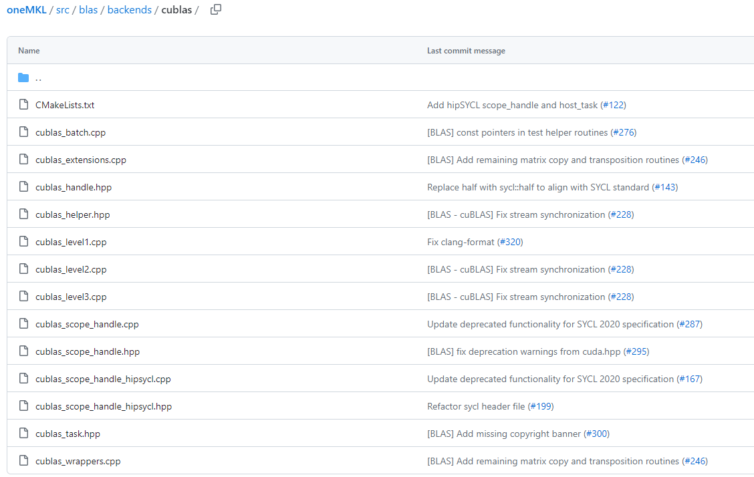Click the file icon beside cublas_batch.cpp

(x=23, y=132)
